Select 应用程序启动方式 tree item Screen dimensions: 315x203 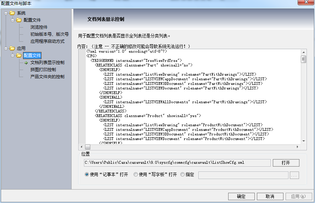(47, 41)
